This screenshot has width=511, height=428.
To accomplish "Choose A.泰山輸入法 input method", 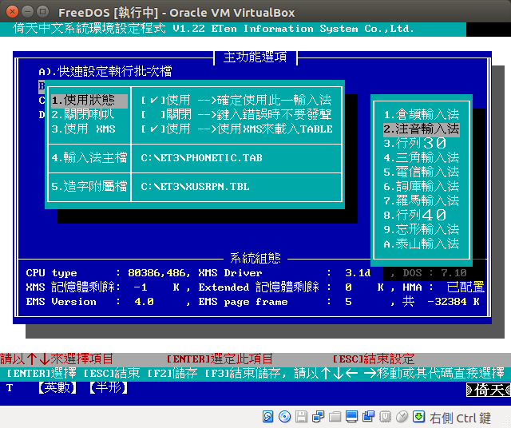I will coord(422,244).
